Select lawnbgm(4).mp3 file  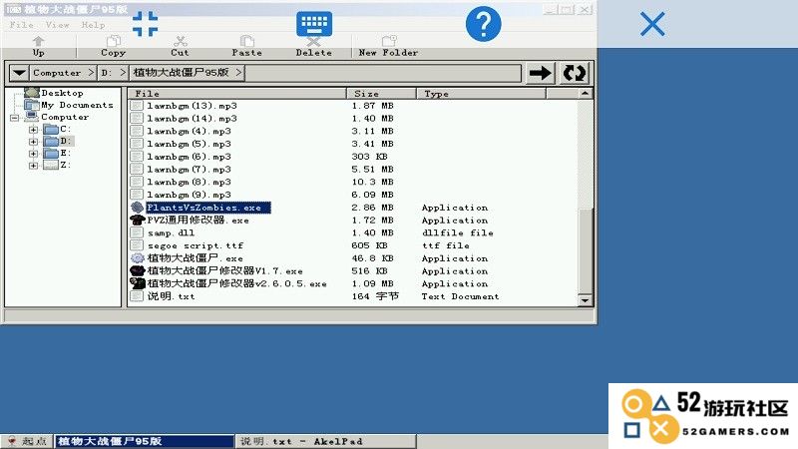tap(189, 132)
